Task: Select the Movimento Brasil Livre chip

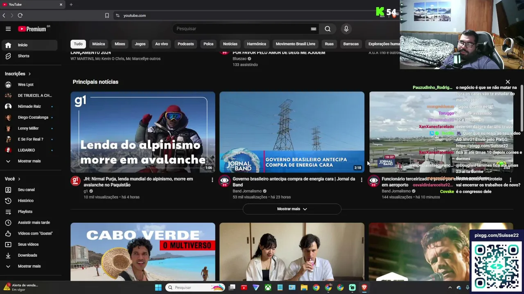Action: click(296, 44)
